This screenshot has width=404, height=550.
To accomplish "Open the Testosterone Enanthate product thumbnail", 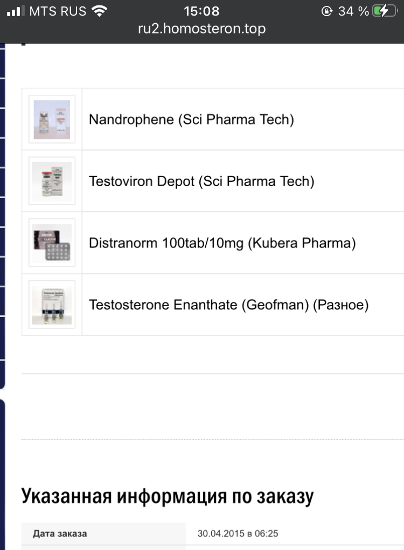I will pos(52,305).
